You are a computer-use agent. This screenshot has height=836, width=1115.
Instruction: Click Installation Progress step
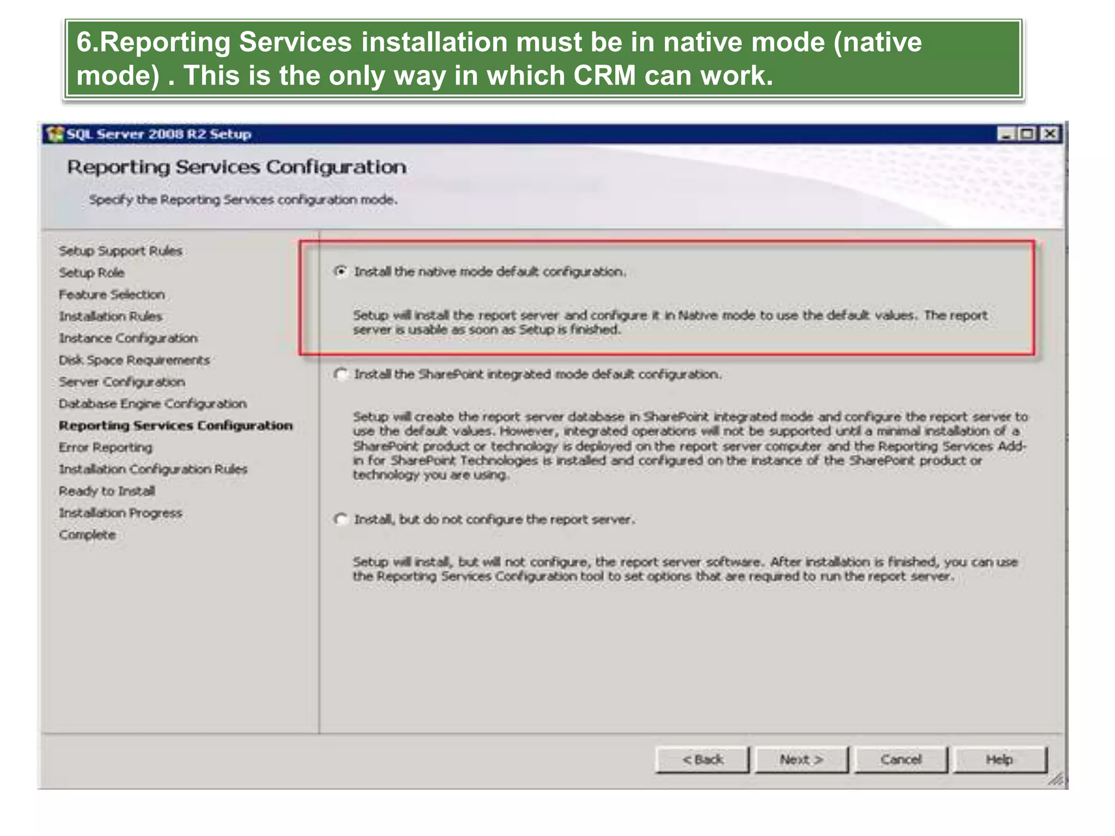[x=120, y=513]
